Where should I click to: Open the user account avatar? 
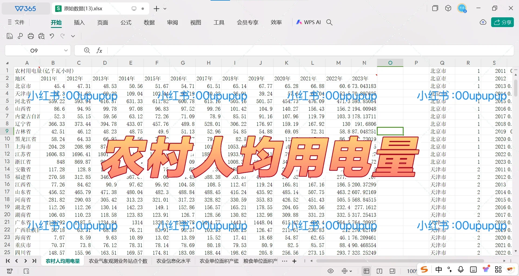(x=462, y=8)
